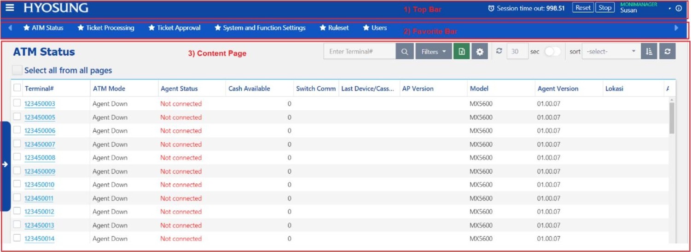The width and height of the screenshot is (691, 252).
Task: Click the info icon in the top bar
Action: pos(679,8)
